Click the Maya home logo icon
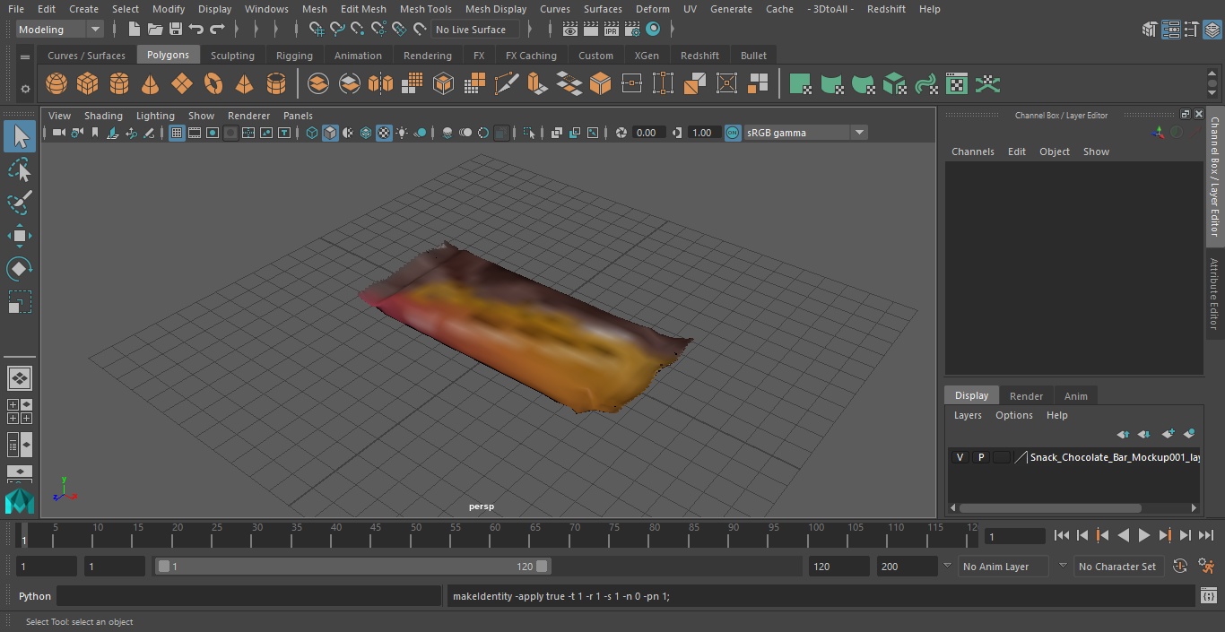Image resolution: width=1225 pixels, height=632 pixels. click(20, 501)
